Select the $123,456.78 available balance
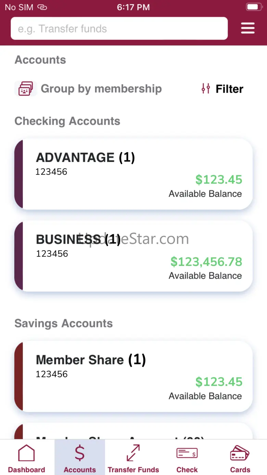 click(x=206, y=262)
